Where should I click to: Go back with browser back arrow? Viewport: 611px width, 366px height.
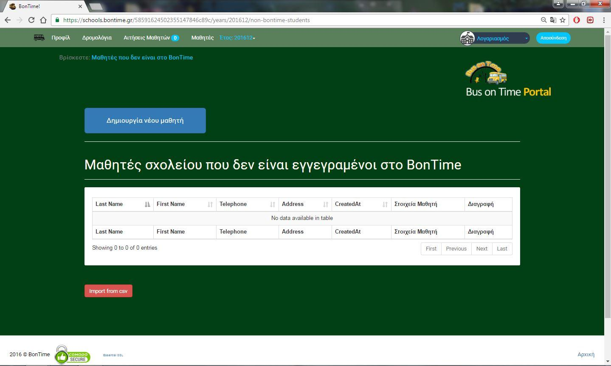click(x=8, y=20)
